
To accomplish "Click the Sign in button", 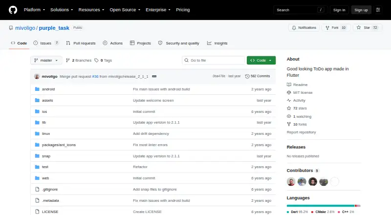I will coord(339,10).
